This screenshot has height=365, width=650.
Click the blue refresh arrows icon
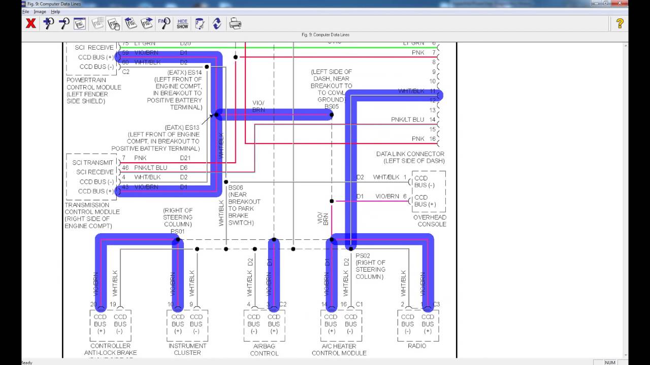click(x=217, y=23)
